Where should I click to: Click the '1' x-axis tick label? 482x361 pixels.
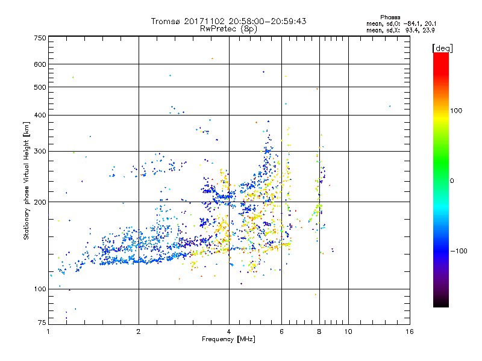[x=48, y=332]
